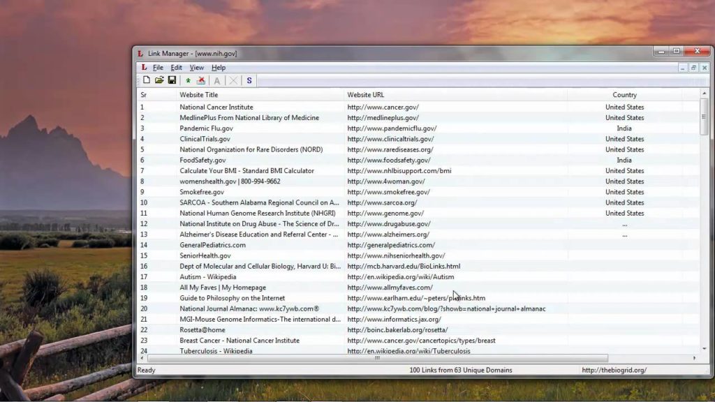Select National Organization for Rare Disorders row

click(x=418, y=149)
